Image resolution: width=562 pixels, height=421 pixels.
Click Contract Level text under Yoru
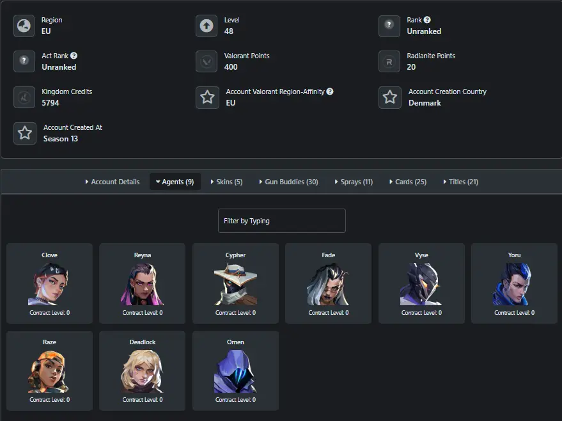coord(514,313)
